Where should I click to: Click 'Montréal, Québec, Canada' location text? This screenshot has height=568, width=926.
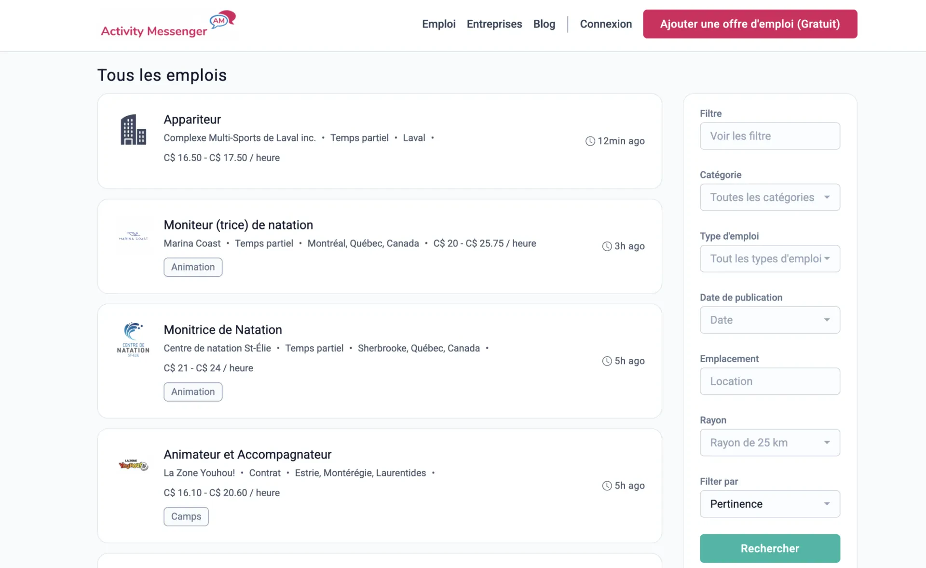(363, 243)
